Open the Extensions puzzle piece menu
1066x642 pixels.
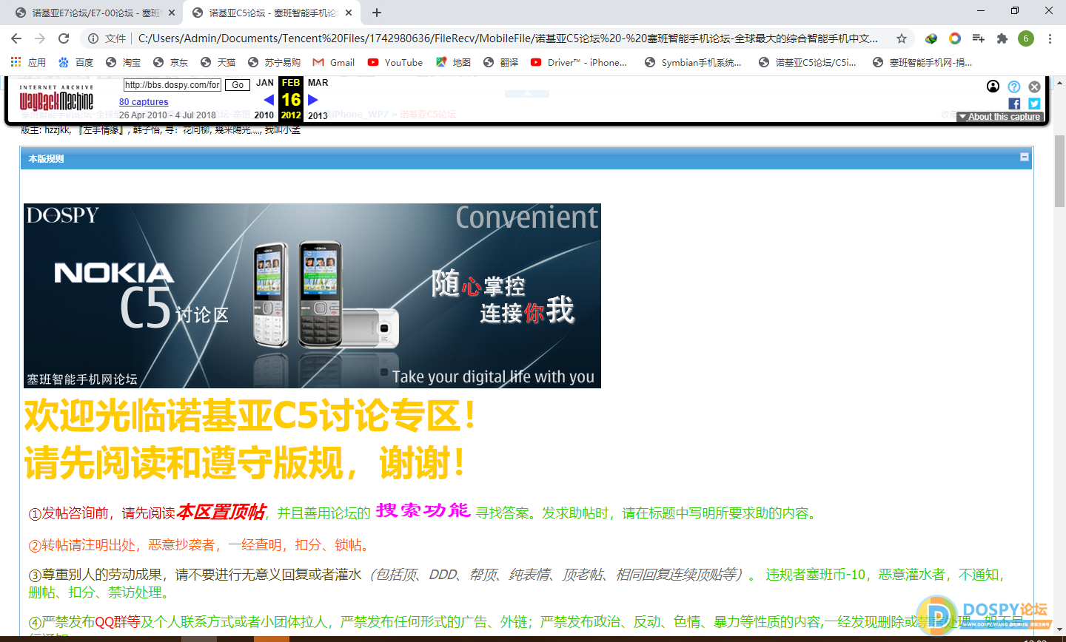pyautogui.click(x=1002, y=38)
